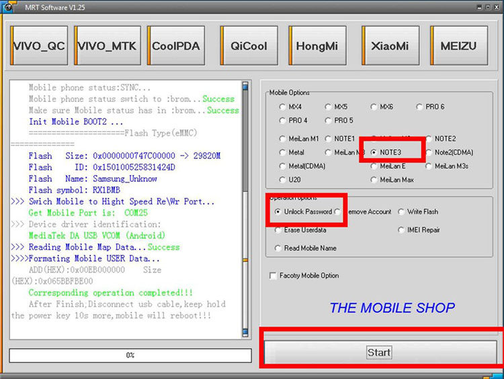Viewport: 504px width, 379px height.
Task: Close the MRT Software window
Action: click(497, 7)
